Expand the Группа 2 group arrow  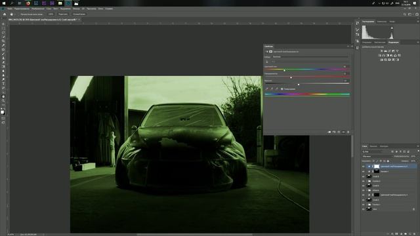[x=367, y=181]
